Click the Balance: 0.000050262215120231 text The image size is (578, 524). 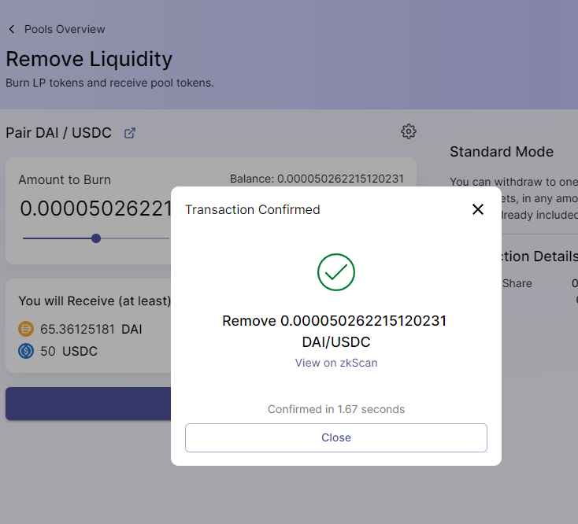click(317, 179)
